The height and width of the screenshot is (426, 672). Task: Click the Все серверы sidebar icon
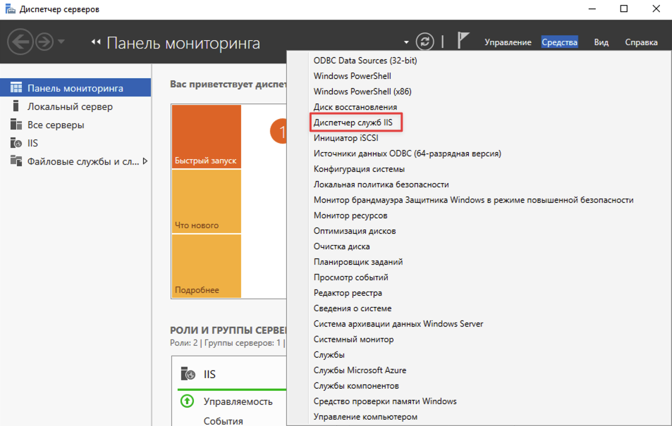[x=16, y=124]
